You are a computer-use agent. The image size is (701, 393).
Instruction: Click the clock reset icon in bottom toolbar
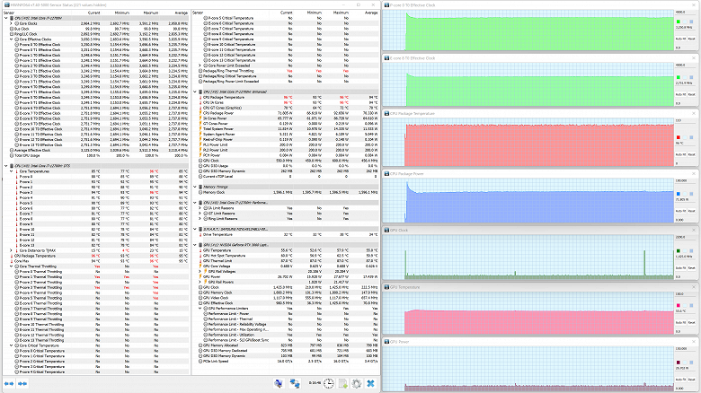(329, 384)
